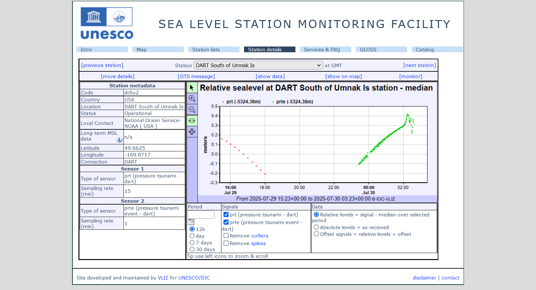Go to the next station
This screenshot has height=290, width=536.
pyautogui.click(x=420, y=65)
